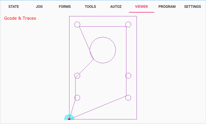
Task: Click the top-left drill hole circle
Action: 77,25
